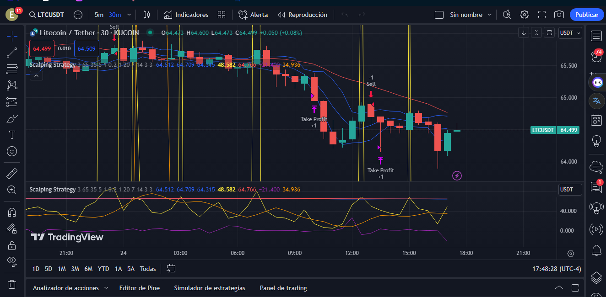
Task: Open alerts panel with 74 badge
Action: tap(596, 56)
